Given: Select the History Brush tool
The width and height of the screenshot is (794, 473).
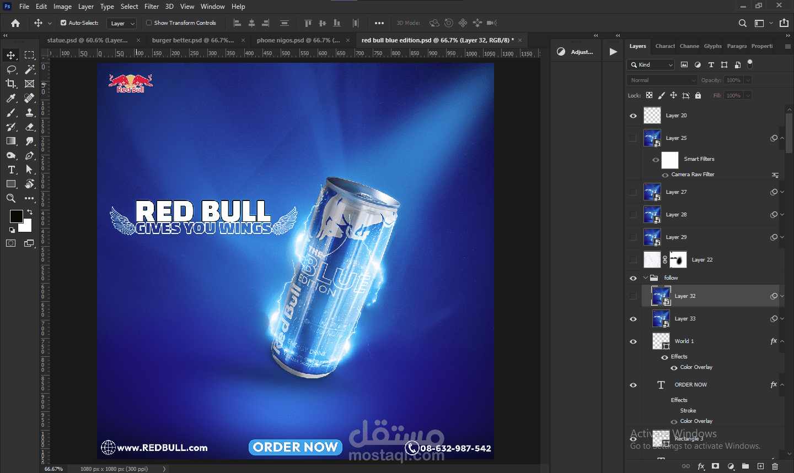Looking at the screenshot, I should point(11,127).
